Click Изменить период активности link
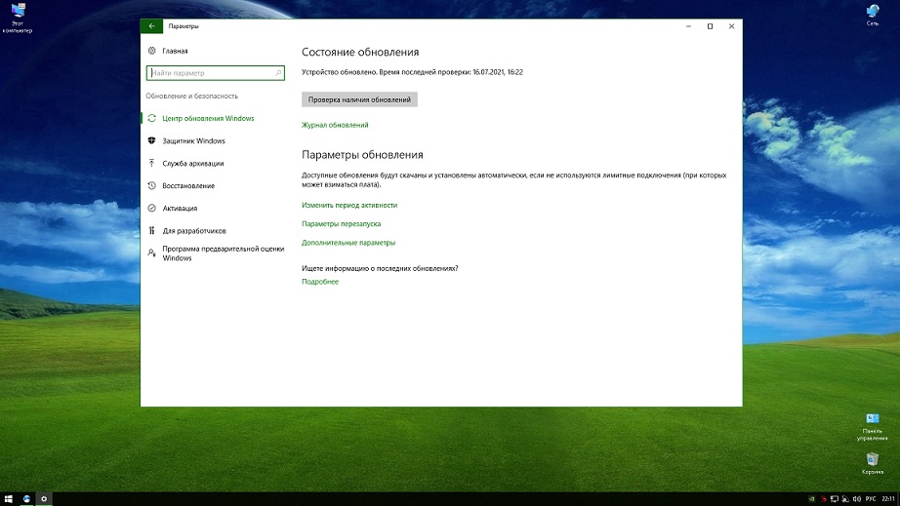This screenshot has height=506, width=900. (349, 205)
